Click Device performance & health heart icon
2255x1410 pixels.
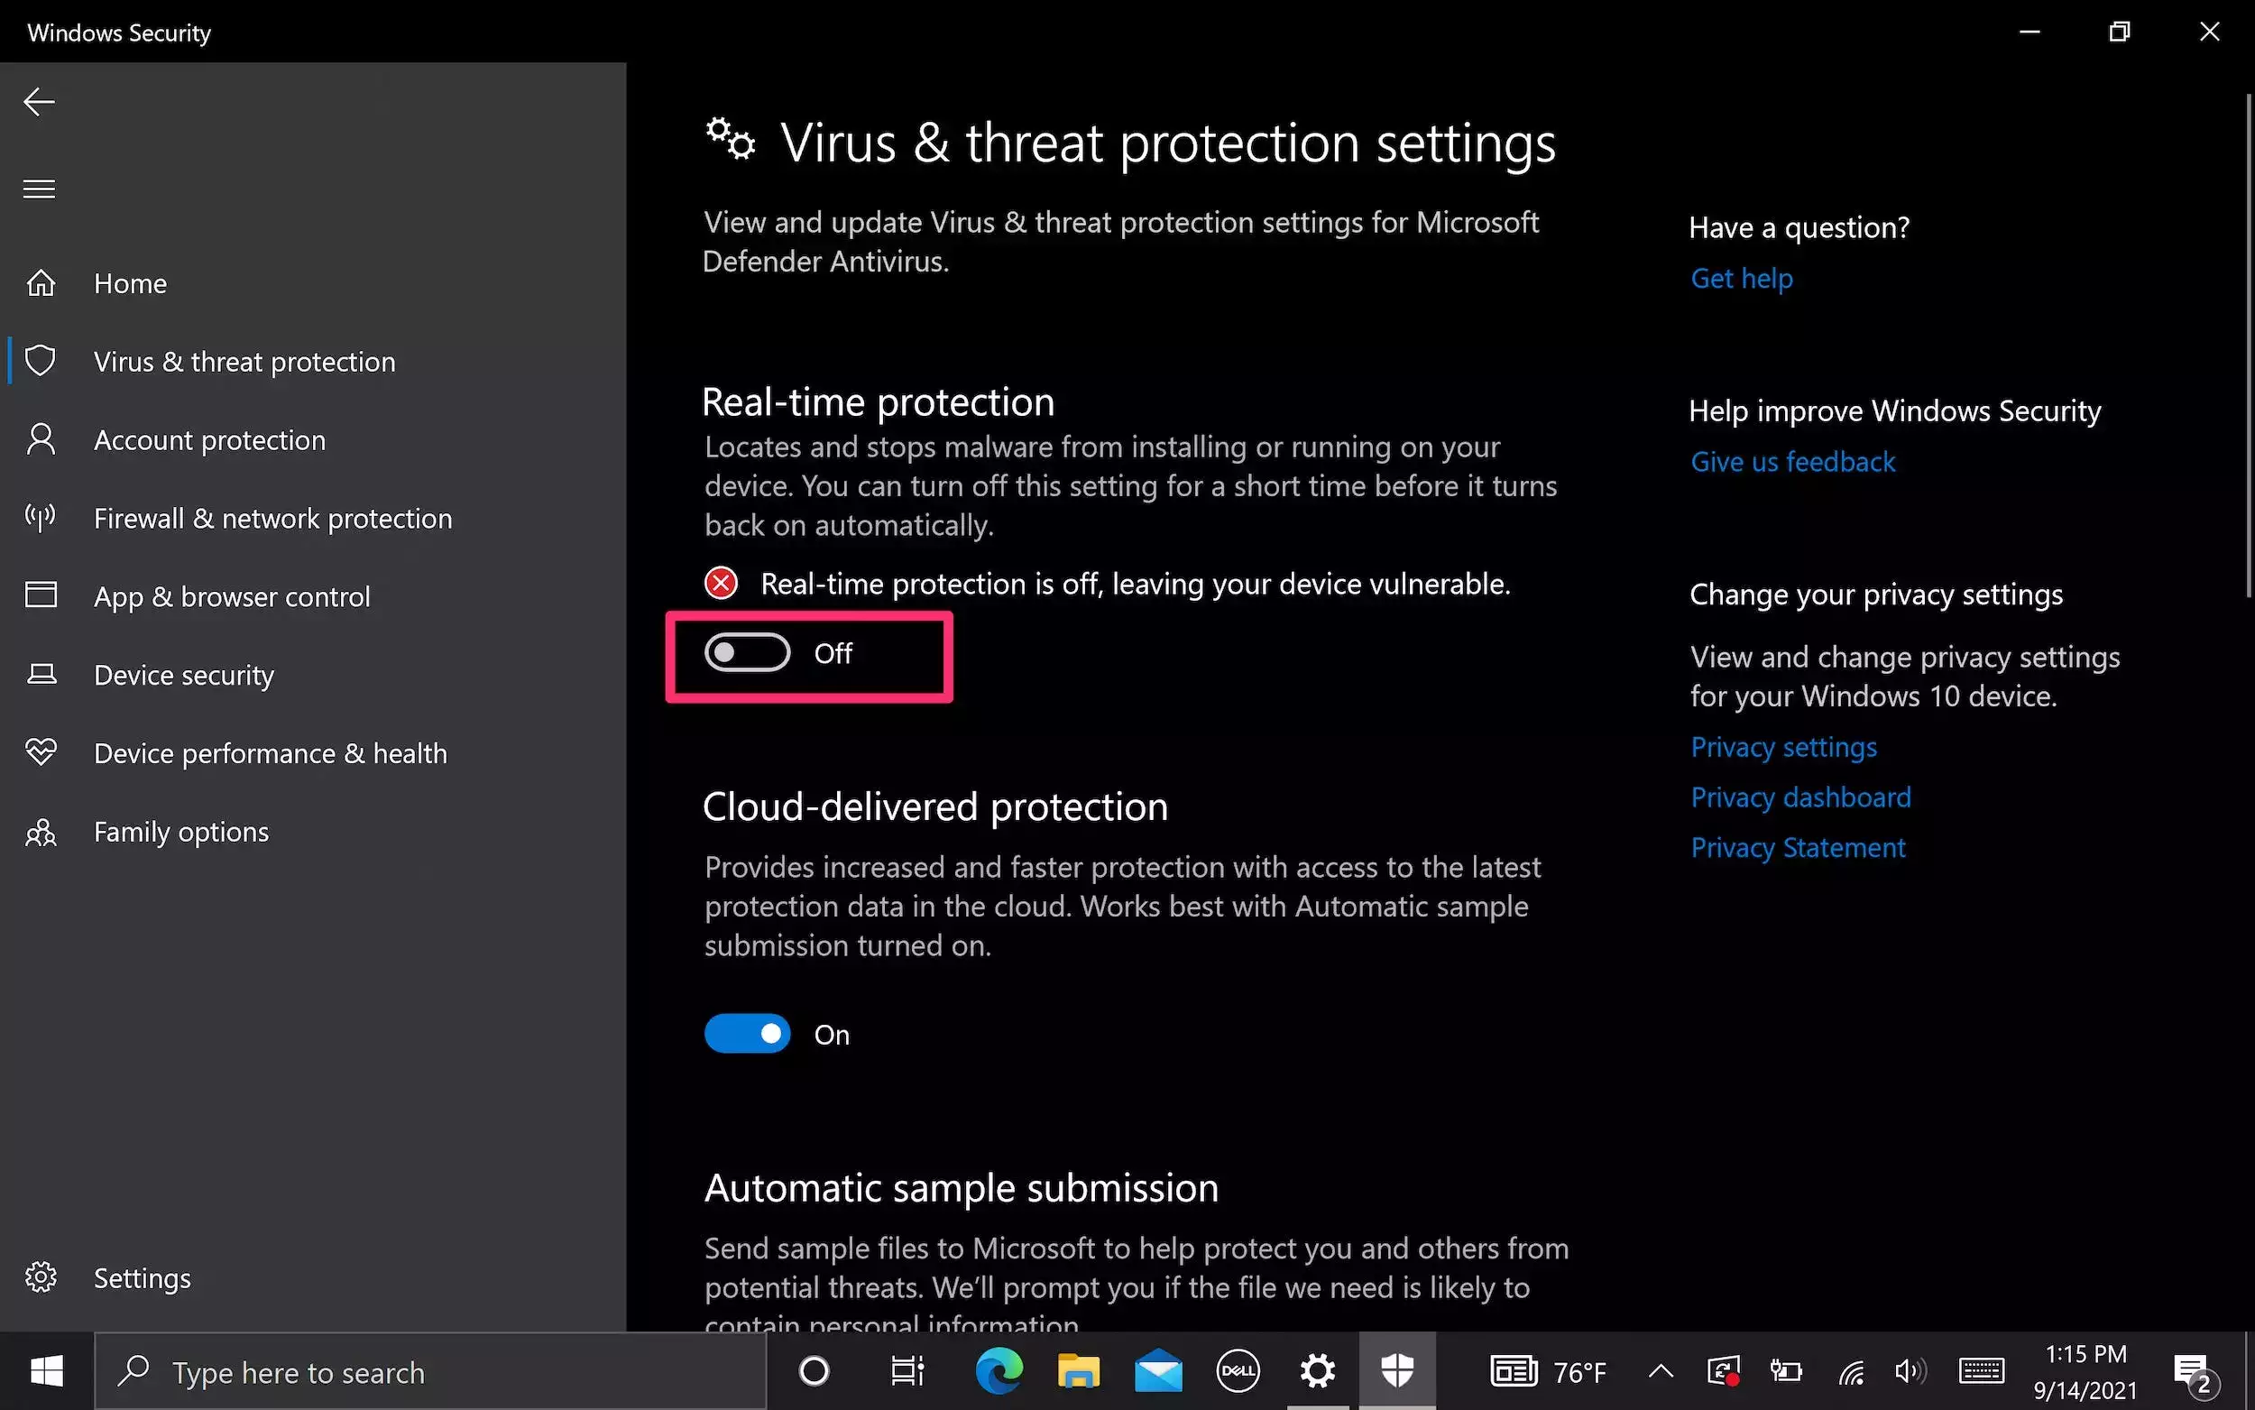[x=41, y=752]
